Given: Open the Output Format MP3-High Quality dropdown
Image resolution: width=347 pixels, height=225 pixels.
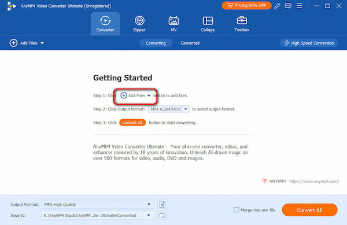Looking at the screenshot, I should coord(98,204).
